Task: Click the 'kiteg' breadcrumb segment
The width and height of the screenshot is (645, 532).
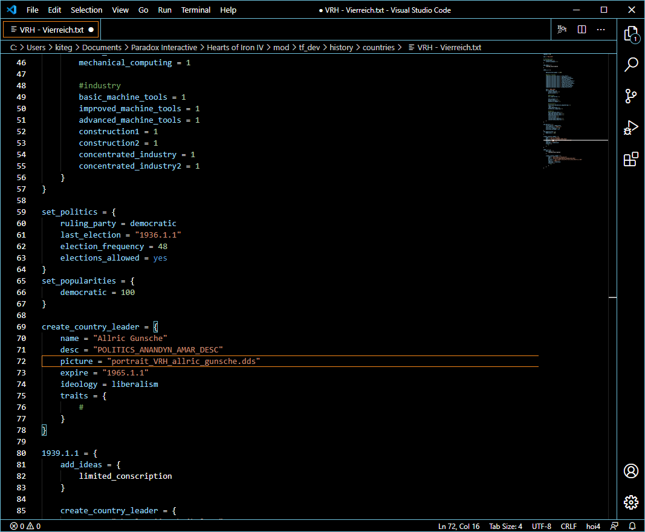Action: 63,47
